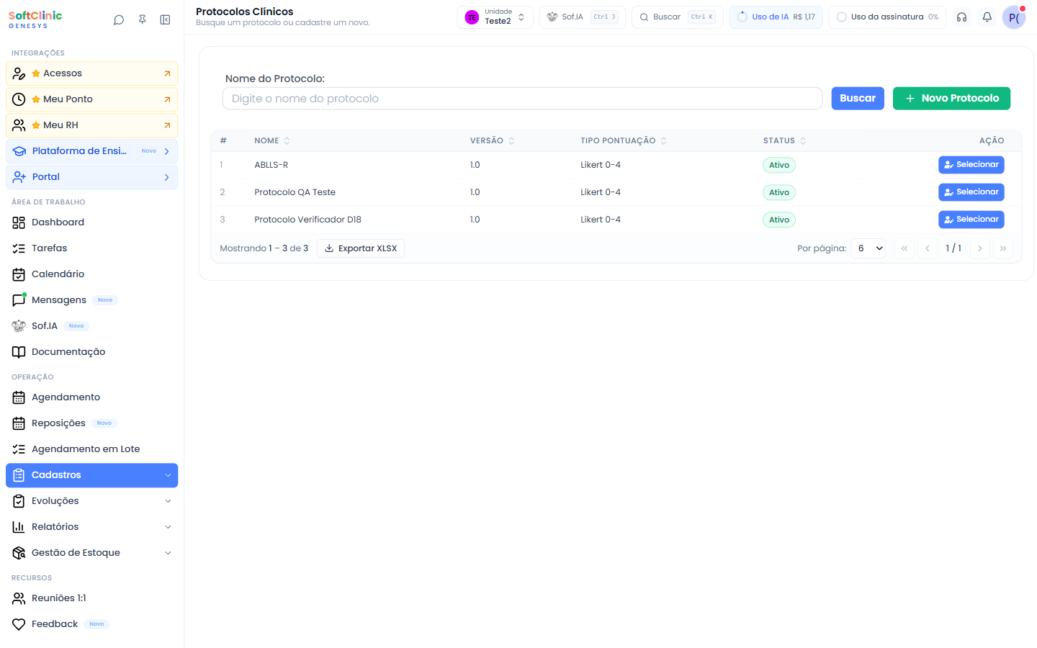Click Novo Protocolo button
Image resolution: width=1037 pixels, height=648 pixels.
[951, 99]
